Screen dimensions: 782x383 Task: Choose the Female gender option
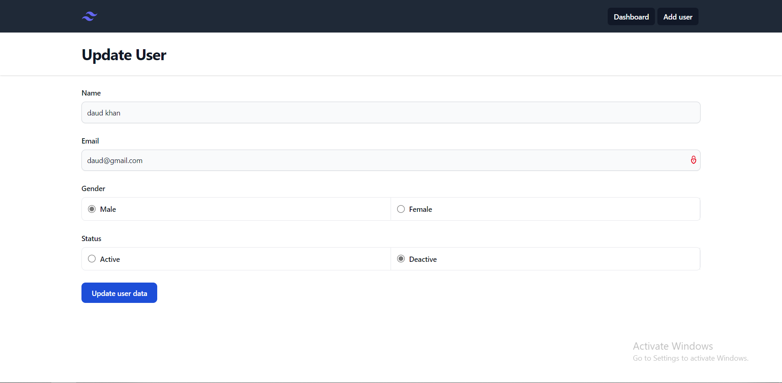(401, 209)
